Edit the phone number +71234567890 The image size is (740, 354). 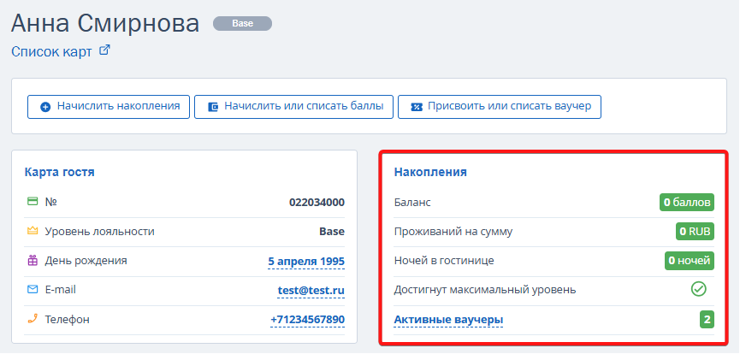(307, 320)
